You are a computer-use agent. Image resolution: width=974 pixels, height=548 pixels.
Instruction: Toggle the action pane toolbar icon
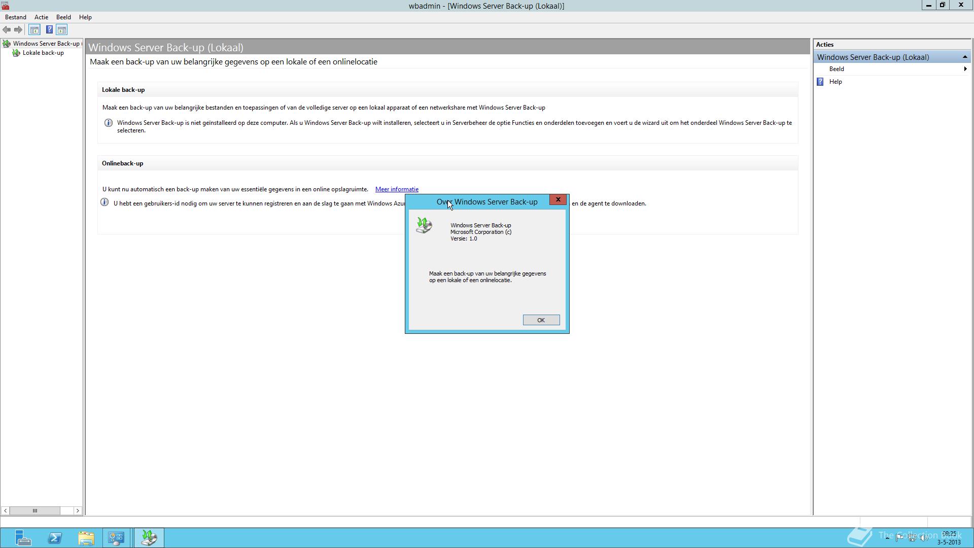[x=62, y=30]
